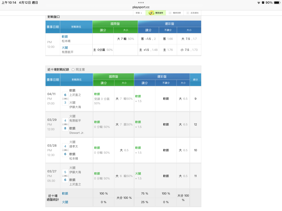Image resolution: width=282 pixels, height=211 pixels.
Task: Select 國際盤 header in recent matches table
Action: [114, 77]
